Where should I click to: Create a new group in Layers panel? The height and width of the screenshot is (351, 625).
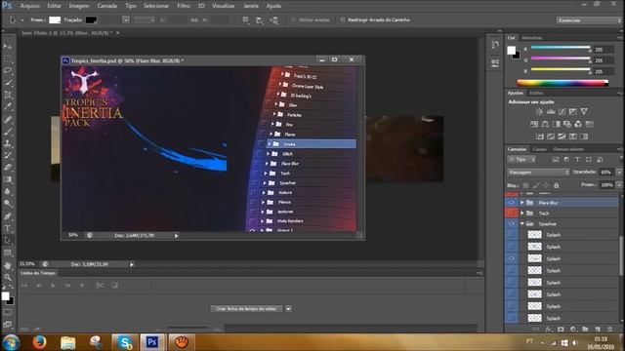click(x=585, y=330)
